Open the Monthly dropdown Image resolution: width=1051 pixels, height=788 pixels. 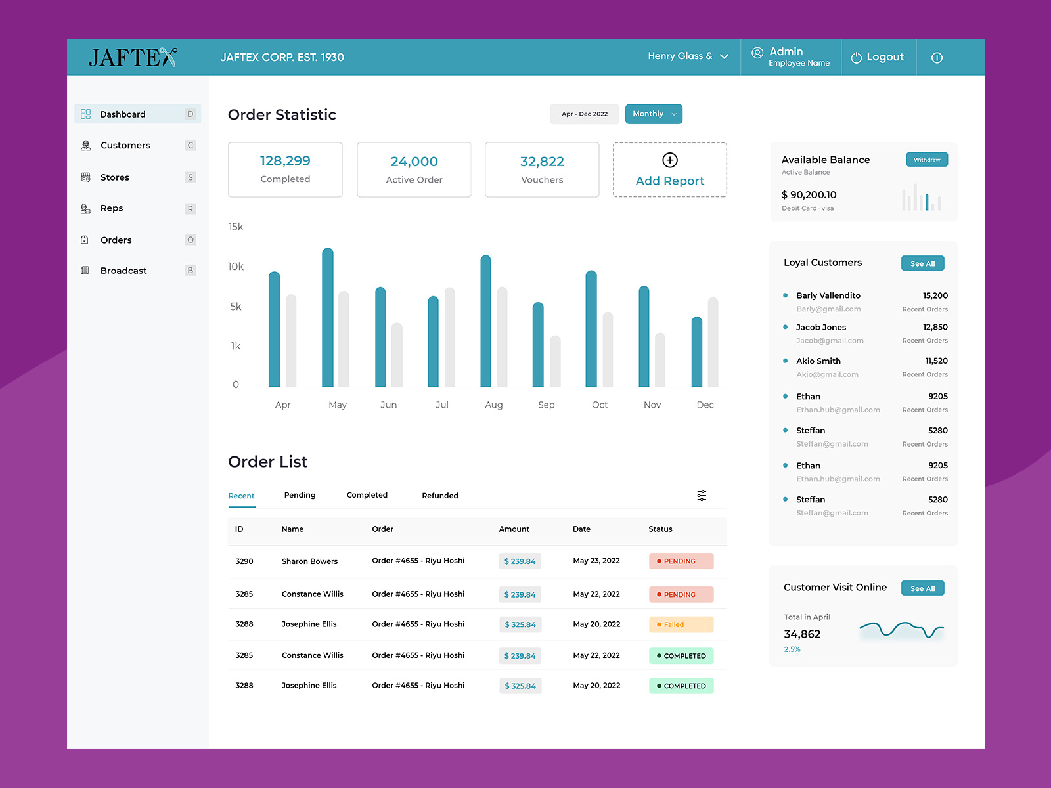pyautogui.click(x=653, y=114)
